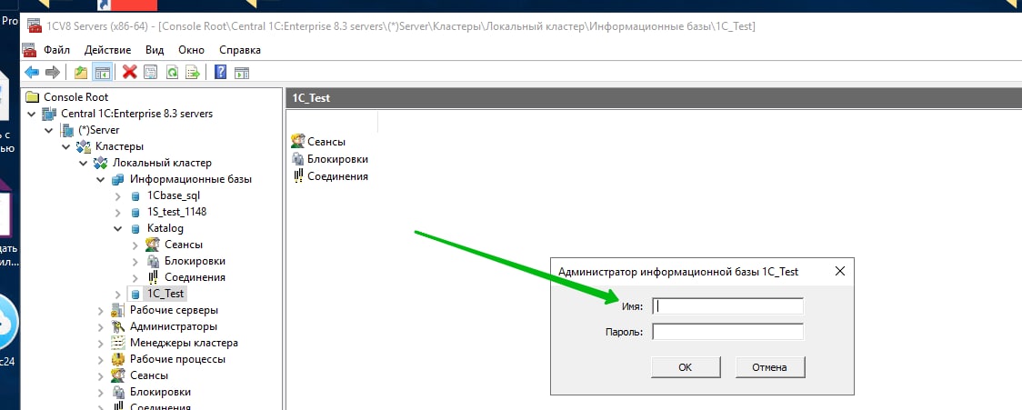Confirm the administrator dialog with OK
Screen dimensions: 1022x410
686,367
